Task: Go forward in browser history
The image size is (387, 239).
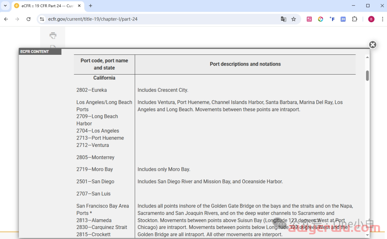Action: (x=17, y=19)
